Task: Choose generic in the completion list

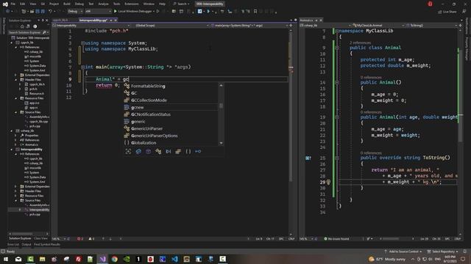Action: [171, 122]
